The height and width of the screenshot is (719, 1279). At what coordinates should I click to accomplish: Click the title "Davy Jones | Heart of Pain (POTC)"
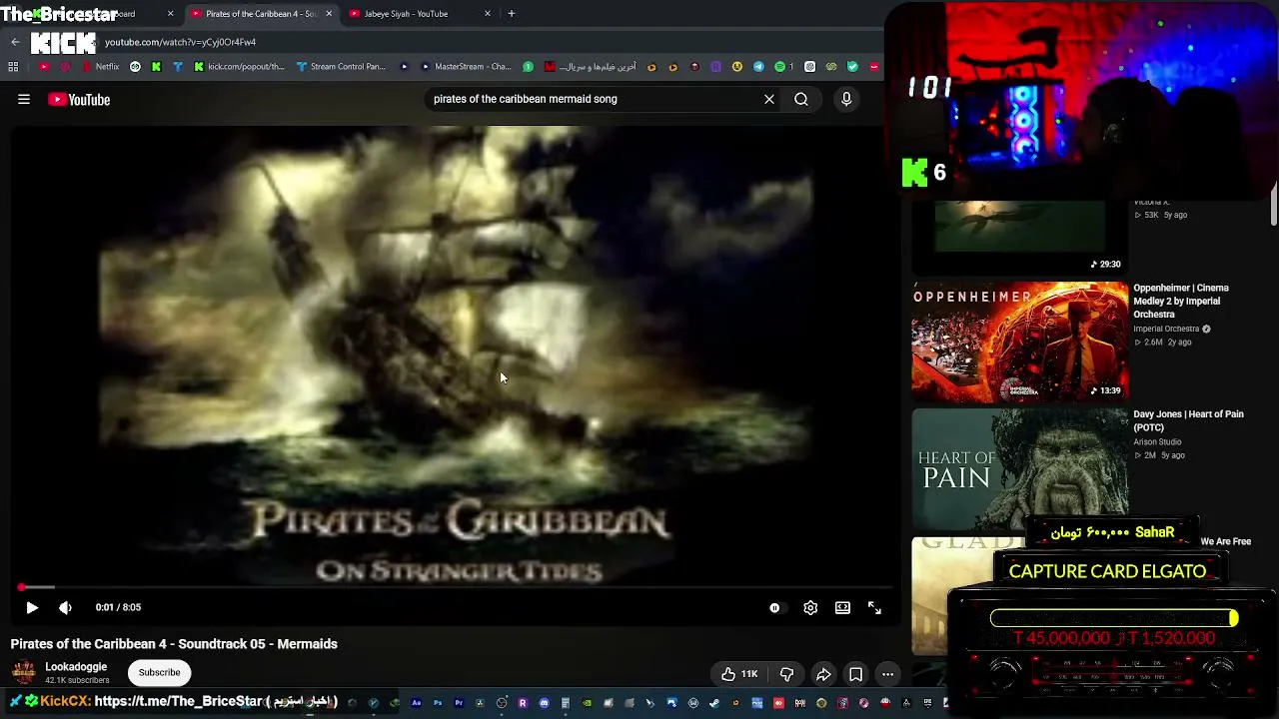(1188, 420)
